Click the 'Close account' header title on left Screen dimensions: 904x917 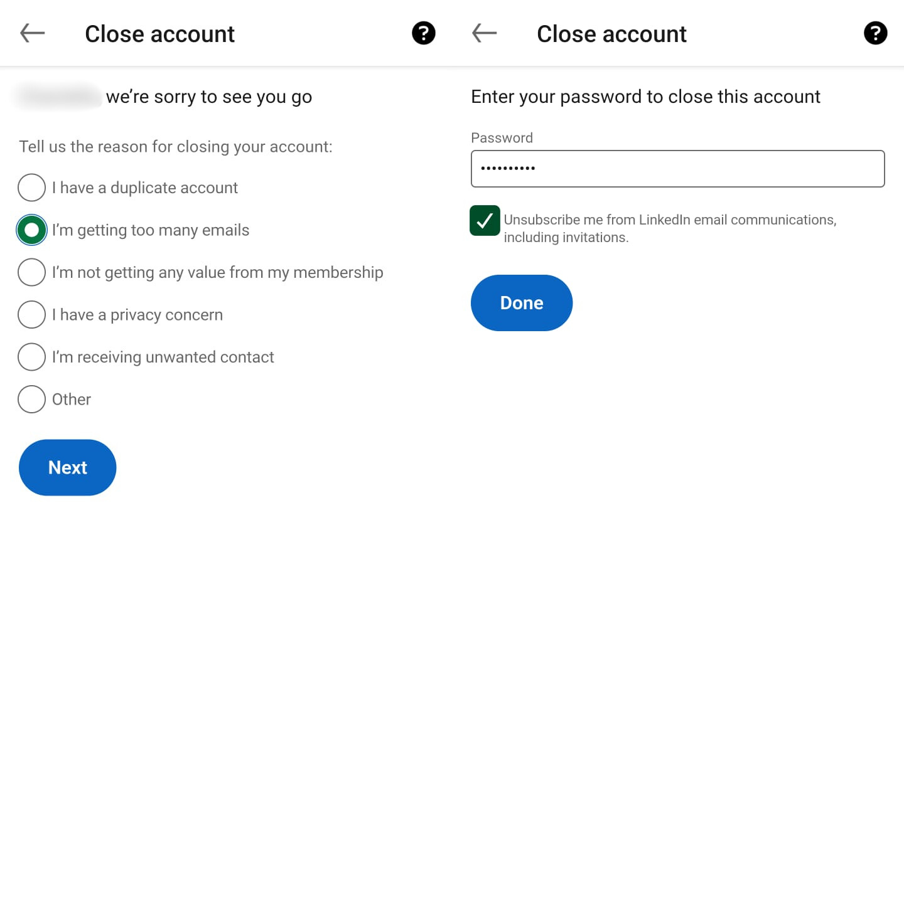click(159, 33)
